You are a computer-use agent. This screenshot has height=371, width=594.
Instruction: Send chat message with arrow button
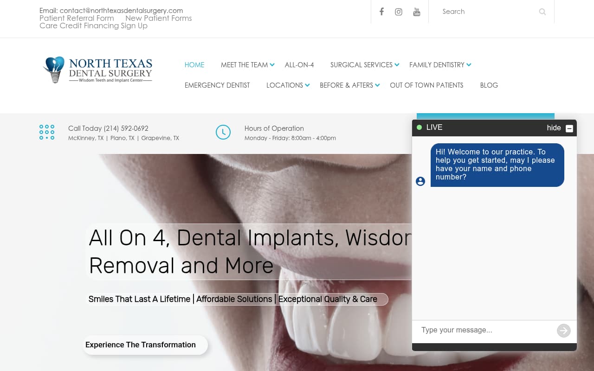pyautogui.click(x=564, y=330)
